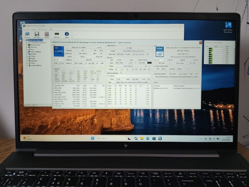Click the Intel Core i7 CPU logo
249x187 pixels.
click(59, 51)
